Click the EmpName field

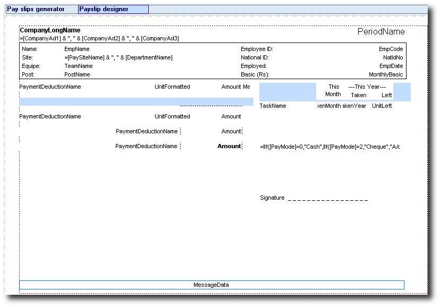(x=77, y=49)
